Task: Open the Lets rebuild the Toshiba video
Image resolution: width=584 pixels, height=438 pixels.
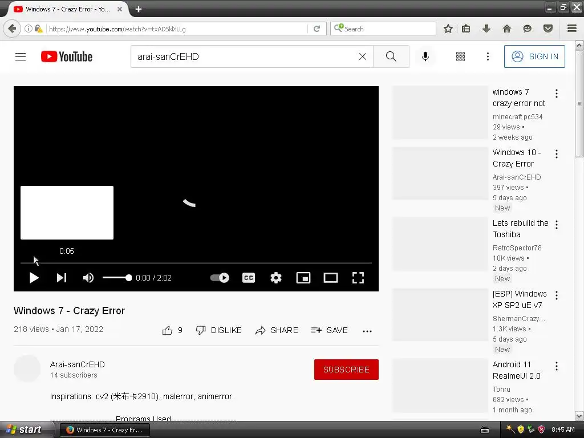Action: pyautogui.click(x=520, y=229)
